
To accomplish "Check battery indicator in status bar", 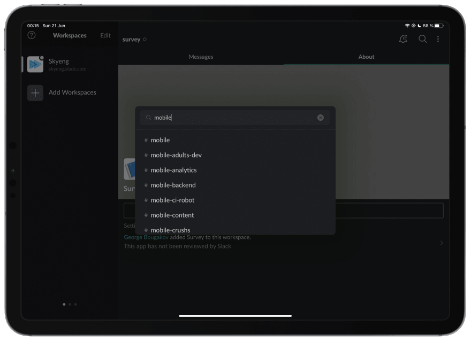I will click(439, 26).
